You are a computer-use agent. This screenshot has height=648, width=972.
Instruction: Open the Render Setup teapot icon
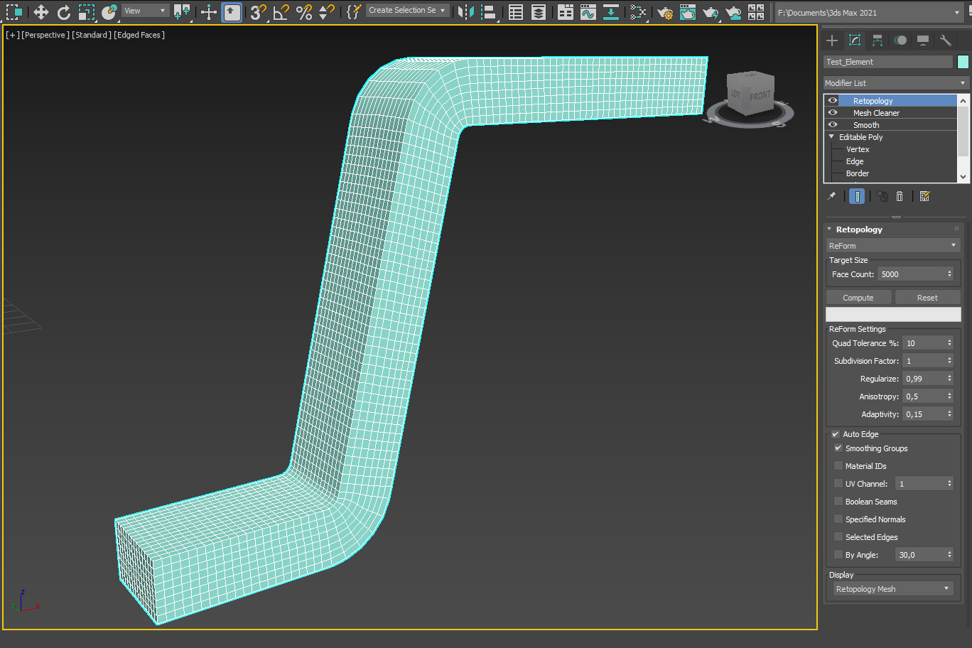click(x=665, y=12)
